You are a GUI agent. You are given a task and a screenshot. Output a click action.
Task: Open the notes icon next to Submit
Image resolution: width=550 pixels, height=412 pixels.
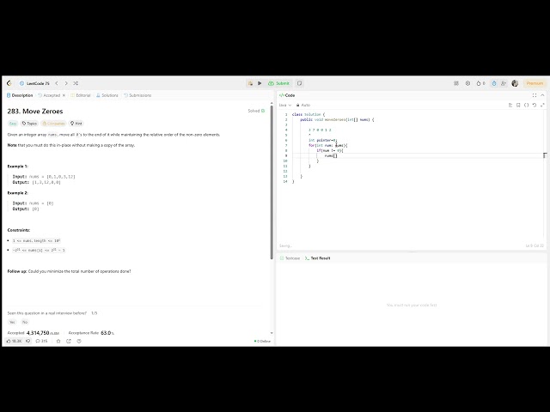tap(300, 83)
